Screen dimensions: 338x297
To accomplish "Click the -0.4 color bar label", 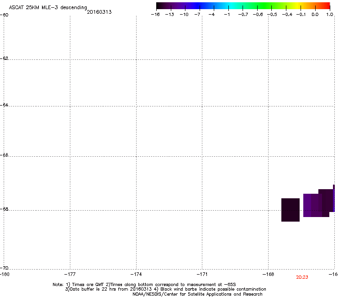I will (x=287, y=15).
